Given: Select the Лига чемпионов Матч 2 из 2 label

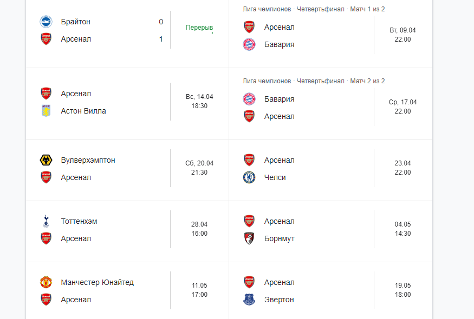Looking at the screenshot, I should 314,81.
